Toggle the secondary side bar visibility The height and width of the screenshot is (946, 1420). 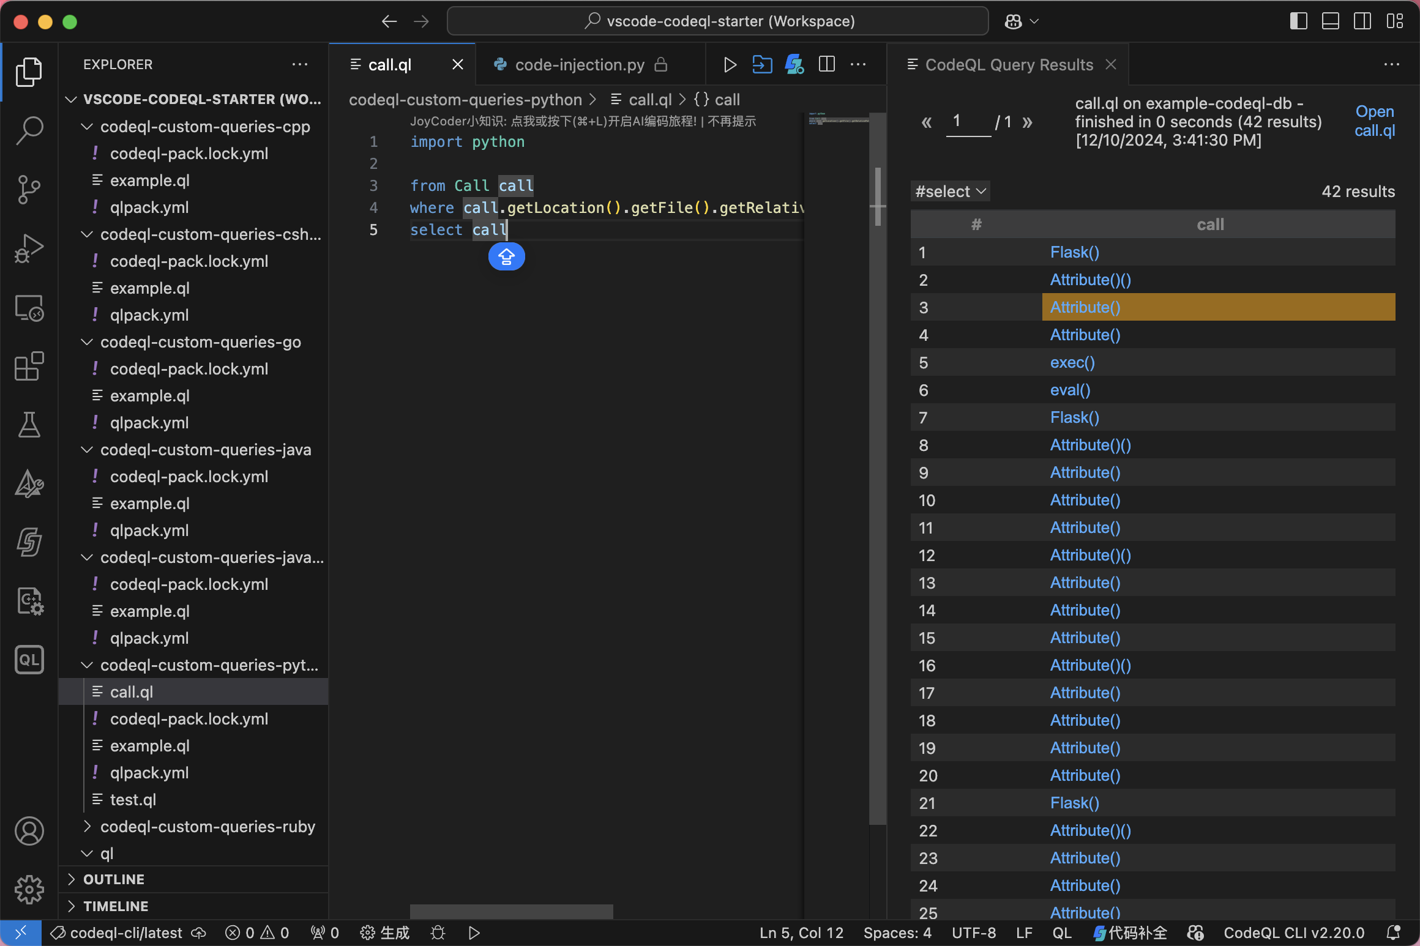pyautogui.click(x=1362, y=21)
